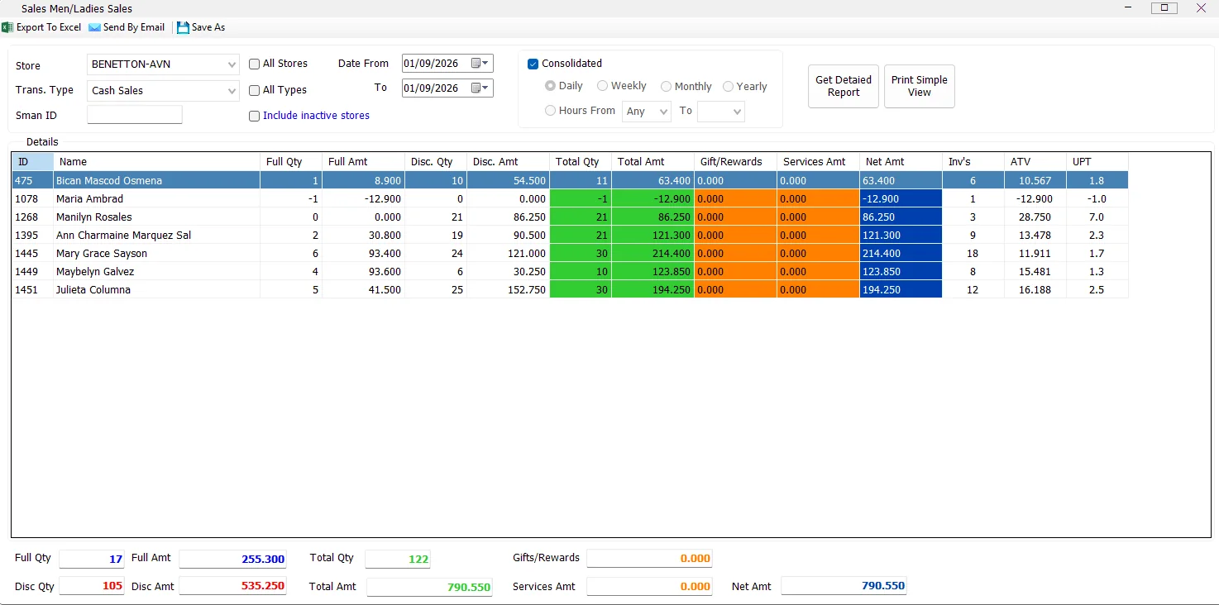1219x605 pixels.
Task: Select the Monthly radio button
Action: click(666, 86)
